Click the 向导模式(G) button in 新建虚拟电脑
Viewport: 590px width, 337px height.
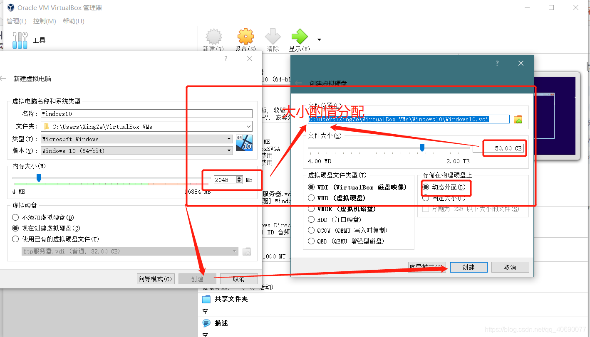click(x=156, y=279)
